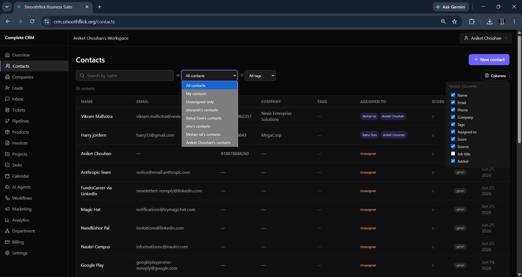The height and width of the screenshot is (277, 522).
Task: Click the Analytics chart icon
Action: click(x=7, y=220)
